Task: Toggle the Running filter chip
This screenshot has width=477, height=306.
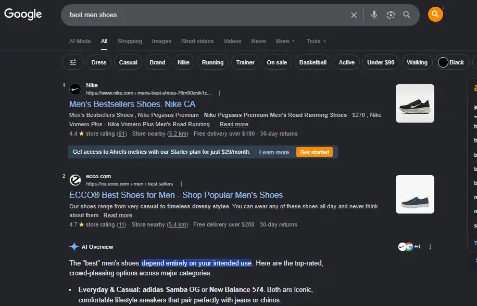Action: coord(212,62)
